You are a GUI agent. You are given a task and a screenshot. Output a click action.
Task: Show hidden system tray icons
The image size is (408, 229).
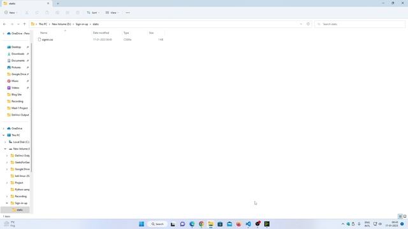343,224
